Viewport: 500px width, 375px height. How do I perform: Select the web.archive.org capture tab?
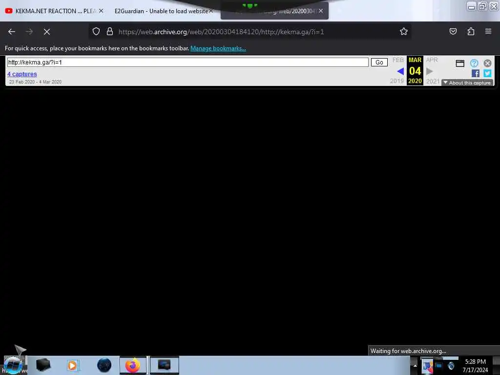click(274, 11)
